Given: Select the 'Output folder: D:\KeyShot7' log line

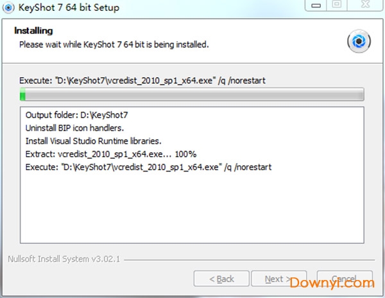Looking at the screenshot, I should 76,115.
